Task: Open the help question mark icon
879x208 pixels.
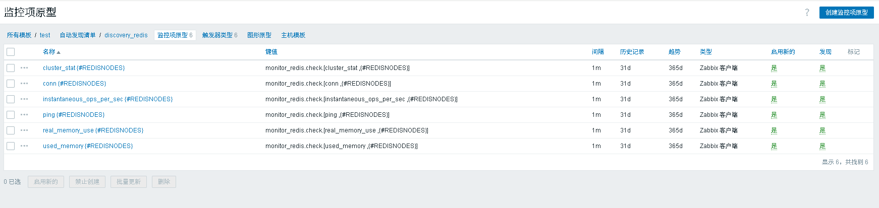Action: pyautogui.click(x=807, y=13)
